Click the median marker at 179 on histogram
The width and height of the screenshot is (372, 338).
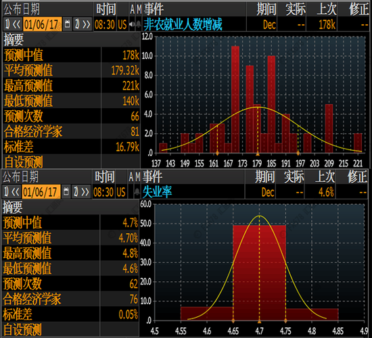pyautogui.click(x=258, y=154)
